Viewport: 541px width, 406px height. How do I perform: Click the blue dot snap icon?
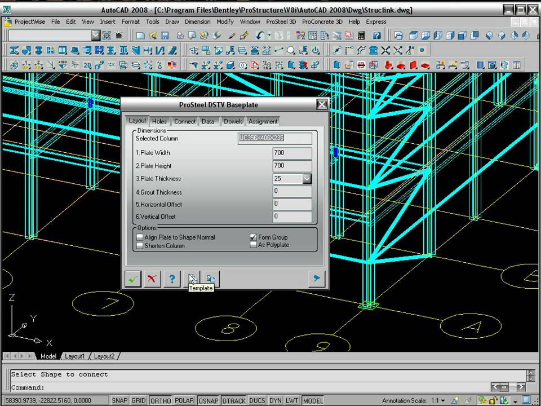tap(422, 50)
